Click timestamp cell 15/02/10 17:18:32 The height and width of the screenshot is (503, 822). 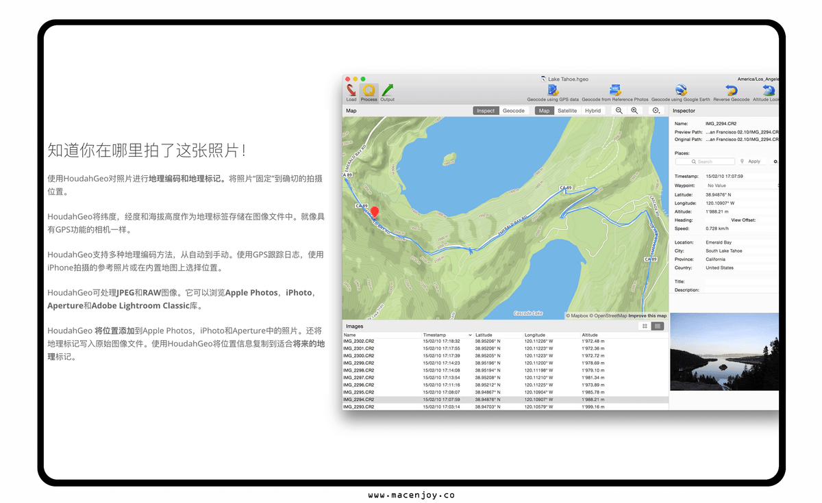(x=442, y=341)
